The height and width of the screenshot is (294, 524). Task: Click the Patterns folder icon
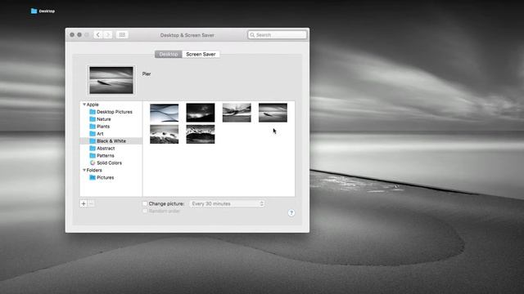pos(93,156)
